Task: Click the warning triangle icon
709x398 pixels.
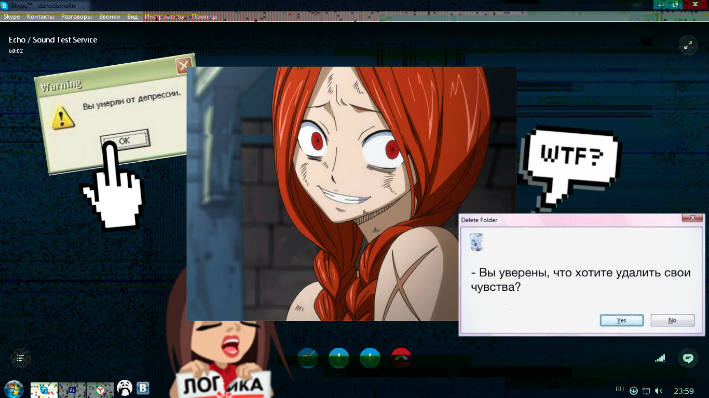Action: (63, 117)
